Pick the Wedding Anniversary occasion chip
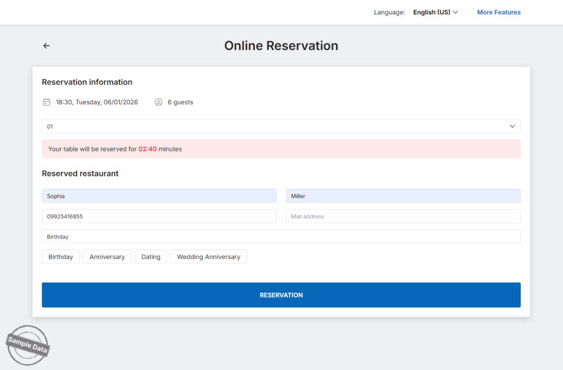This screenshot has width=563, height=370. (x=208, y=257)
